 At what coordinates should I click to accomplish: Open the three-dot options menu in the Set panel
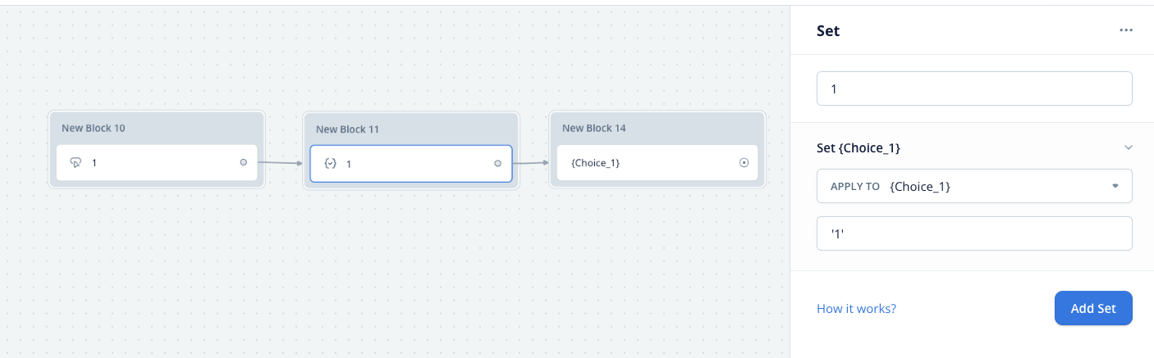point(1125,31)
